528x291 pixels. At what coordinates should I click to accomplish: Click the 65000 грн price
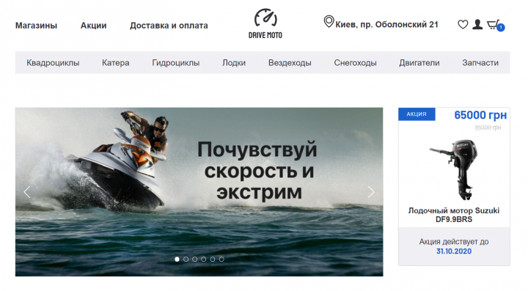pyautogui.click(x=480, y=115)
